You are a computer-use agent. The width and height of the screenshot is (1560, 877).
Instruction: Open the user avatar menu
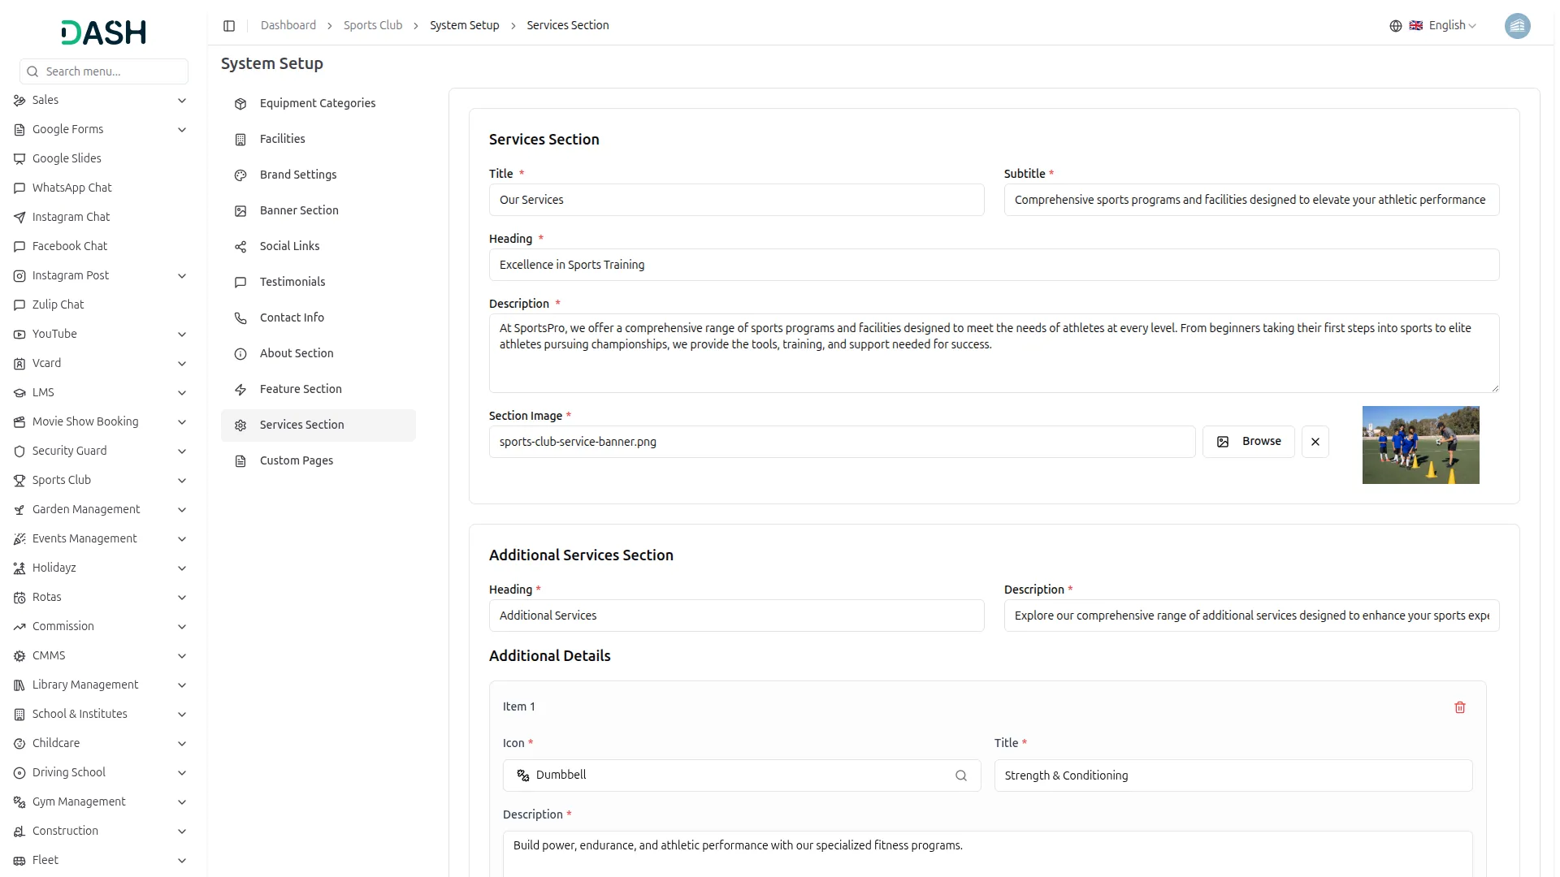(1517, 26)
